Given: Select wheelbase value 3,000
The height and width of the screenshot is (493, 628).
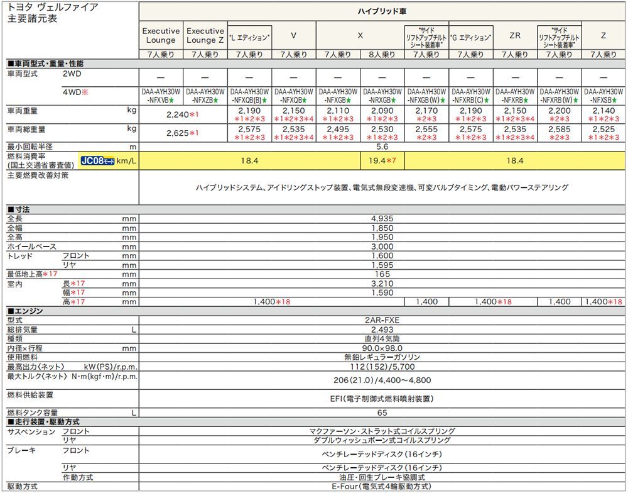Looking at the screenshot, I should click(x=382, y=246).
